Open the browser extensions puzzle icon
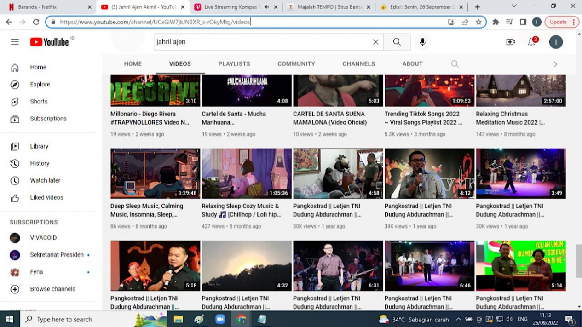 (496, 22)
